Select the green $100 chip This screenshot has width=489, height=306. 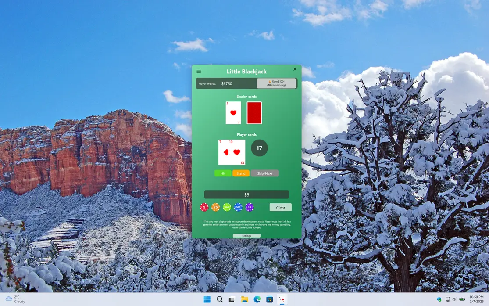coord(227,207)
